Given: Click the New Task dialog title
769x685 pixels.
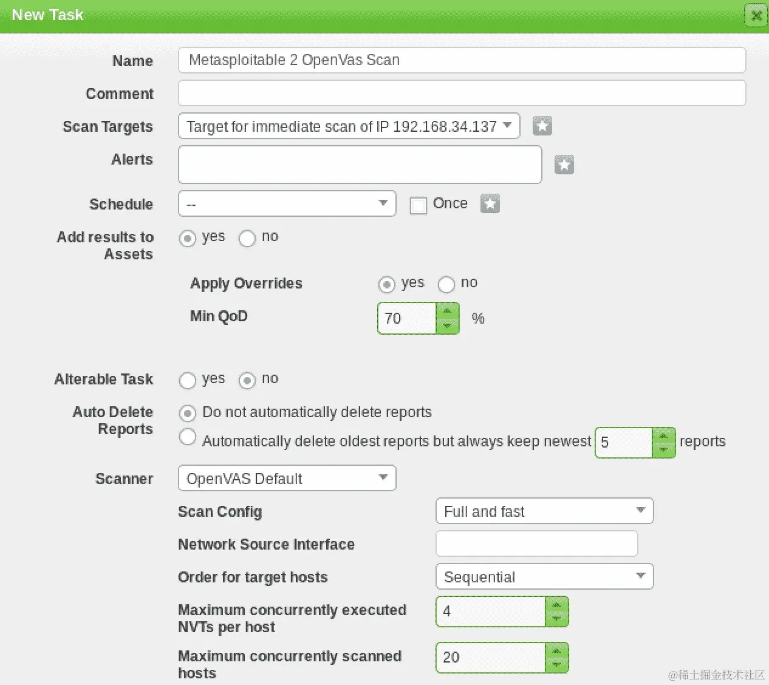Looking at the screenshot, I should pyautogui.click(x=47, y=15).
